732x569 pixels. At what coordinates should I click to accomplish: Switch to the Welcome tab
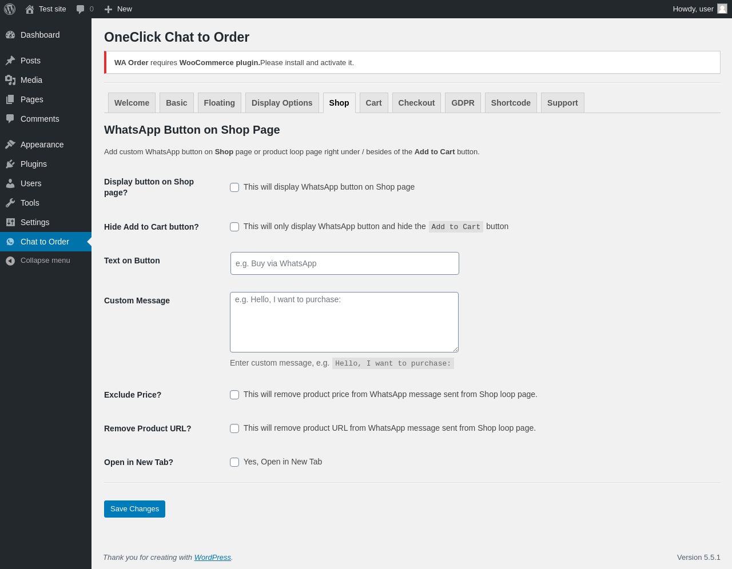(x=132, y=103)
